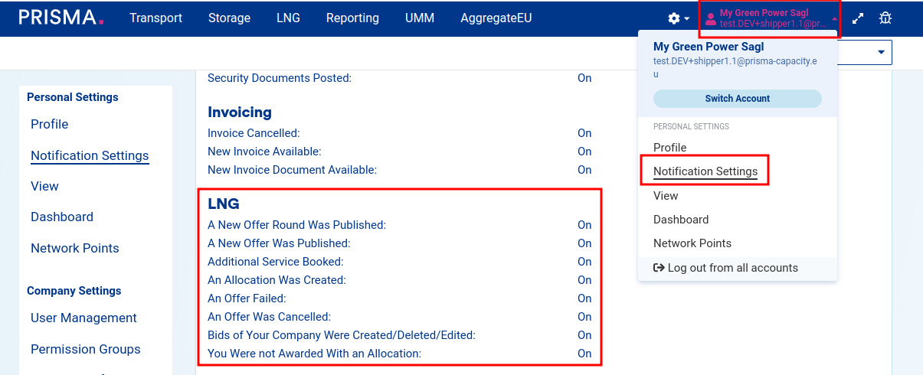Collapse the My Green Power Sagl account dropdown
The width and height of the screenshot is (923, 375).
[x=834, y=18]
